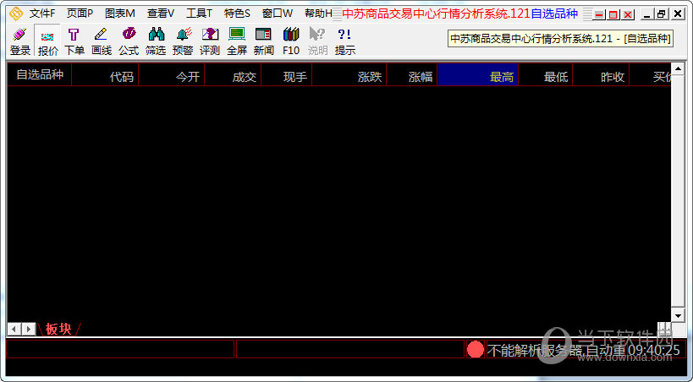Image resolution: width=693 pixels, height=382 pixels.
Task: Open the 查看V menu
Action: (161, 14)
